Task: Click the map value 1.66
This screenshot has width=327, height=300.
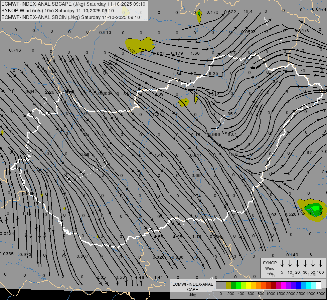Action: coord(195,53)
